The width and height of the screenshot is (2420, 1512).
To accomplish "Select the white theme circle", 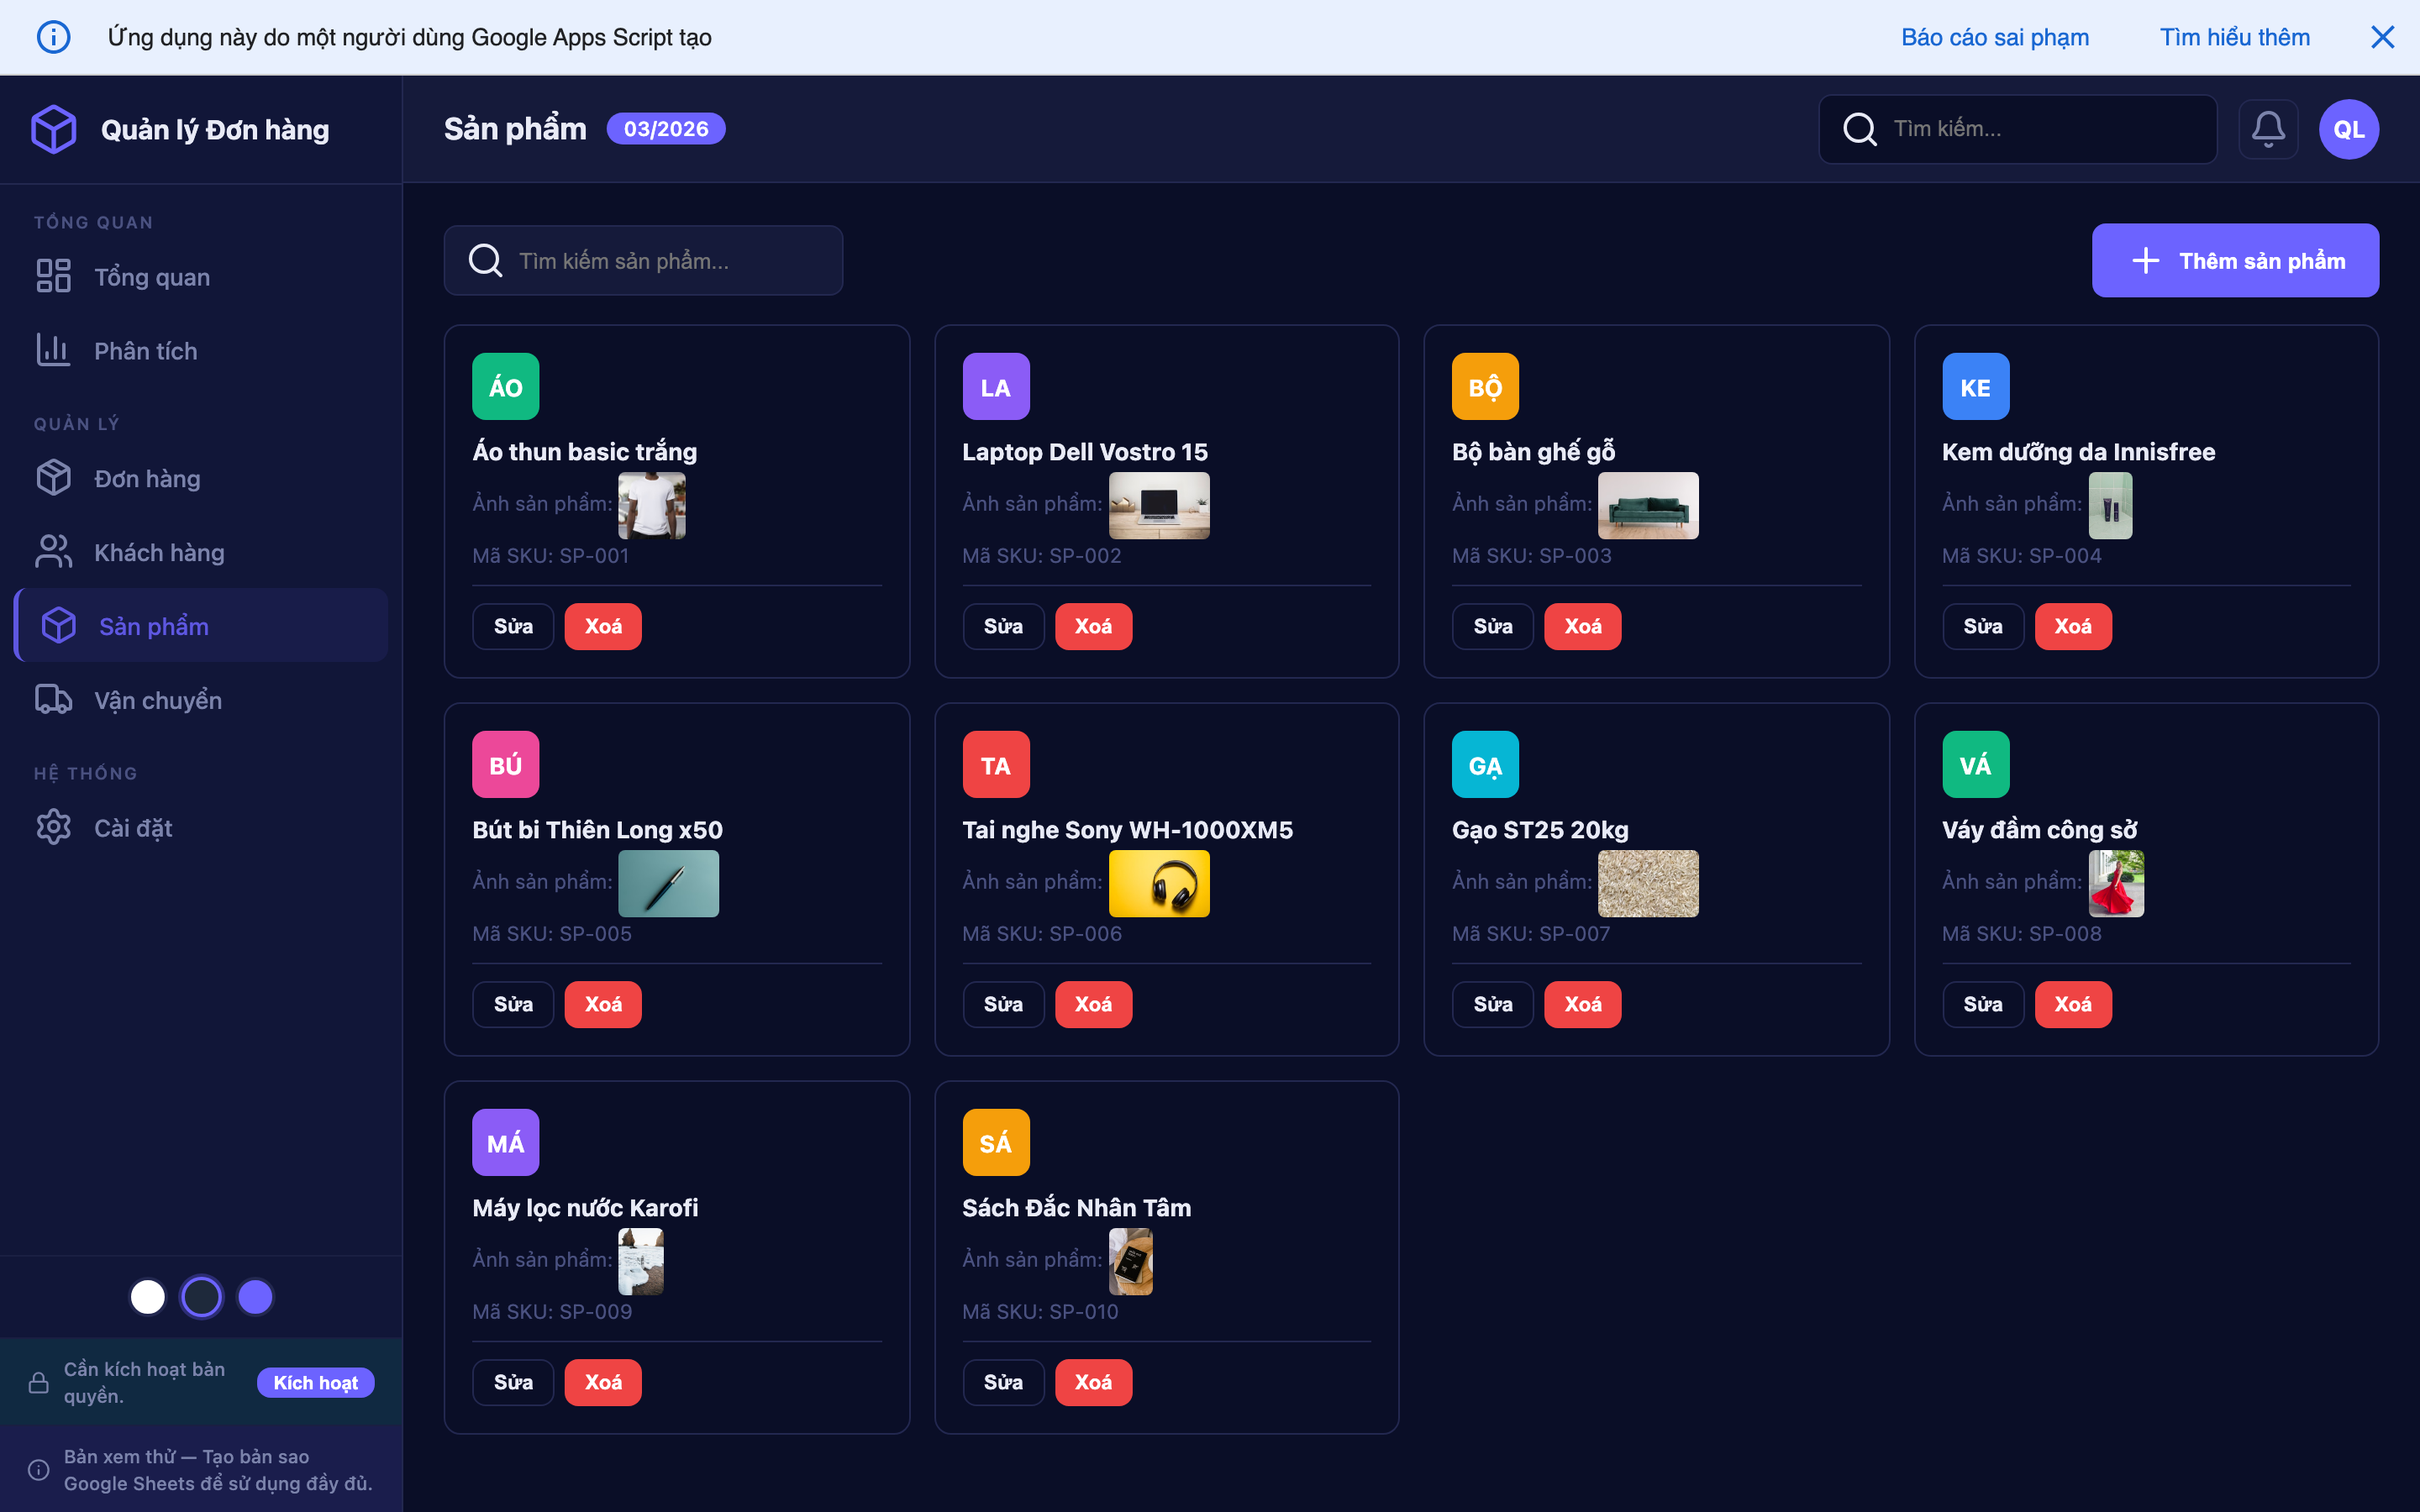I will [x=147, y=1296].
